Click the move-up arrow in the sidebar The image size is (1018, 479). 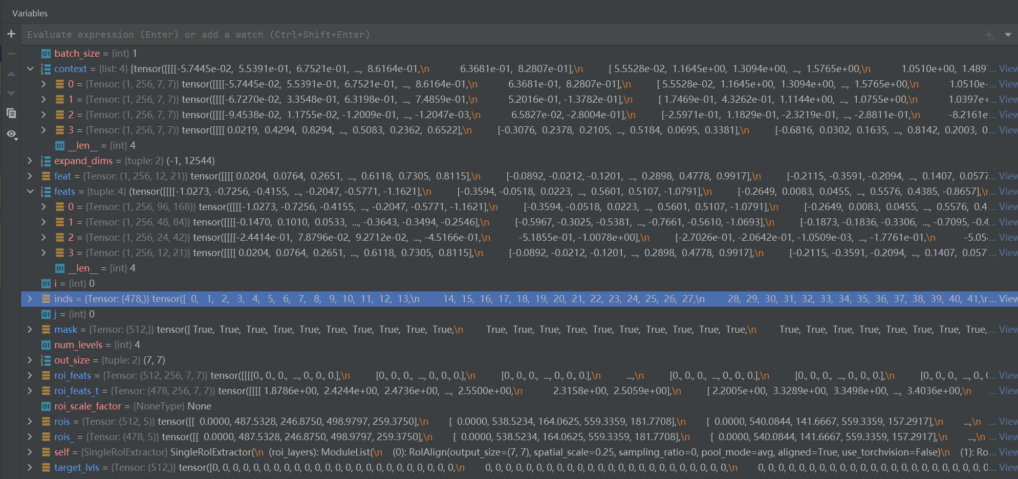click(11, 74)
